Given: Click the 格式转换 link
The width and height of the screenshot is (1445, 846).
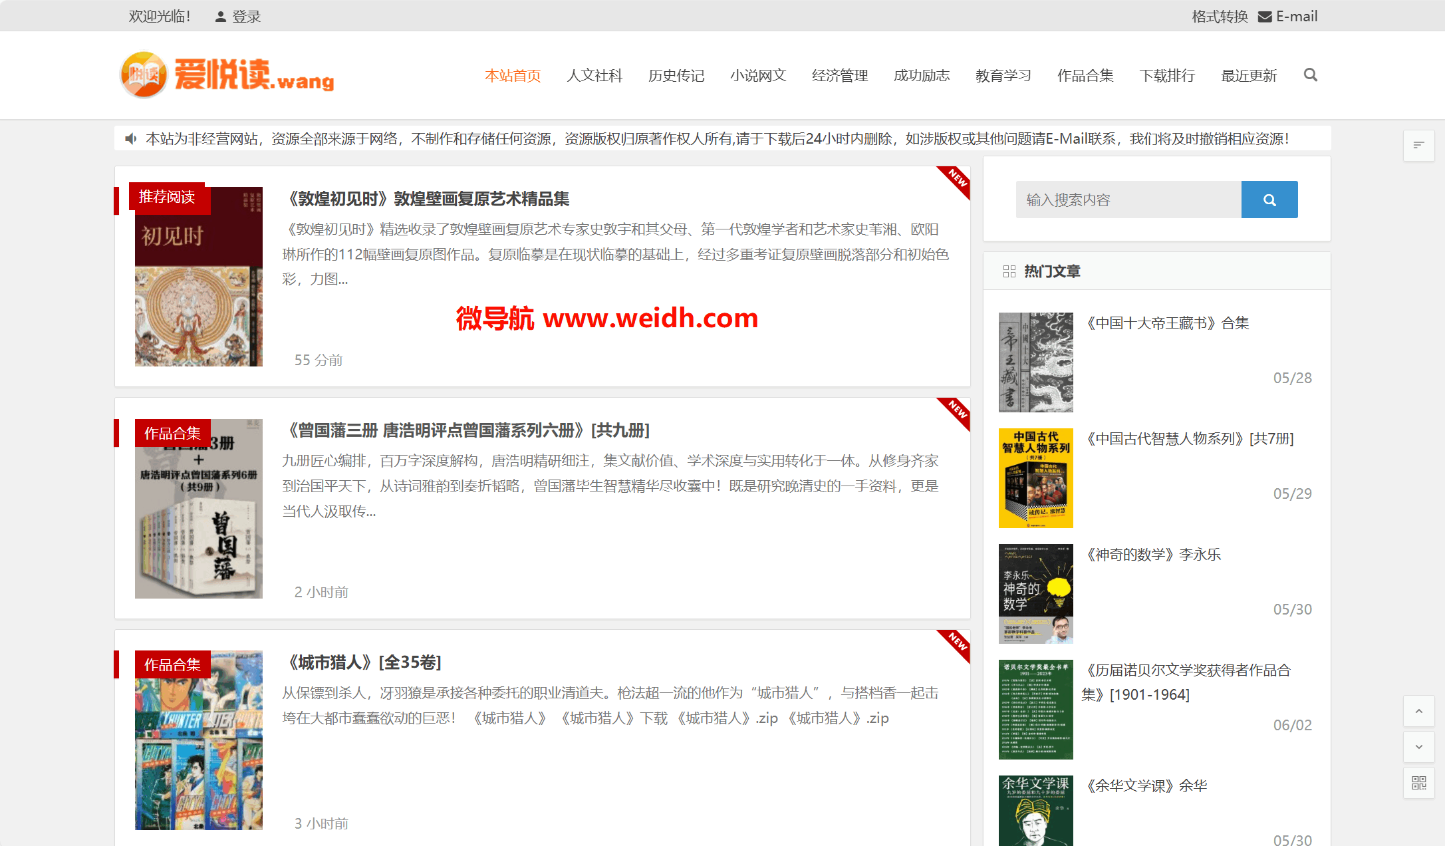Looking at the screenshot, I should pos(1220,17).
